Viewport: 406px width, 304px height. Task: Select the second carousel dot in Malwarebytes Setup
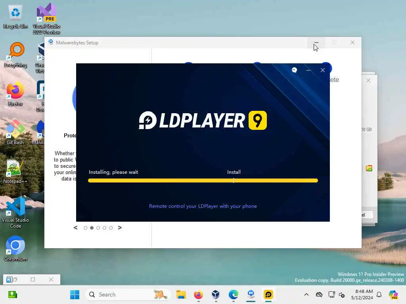click(92, 228)
